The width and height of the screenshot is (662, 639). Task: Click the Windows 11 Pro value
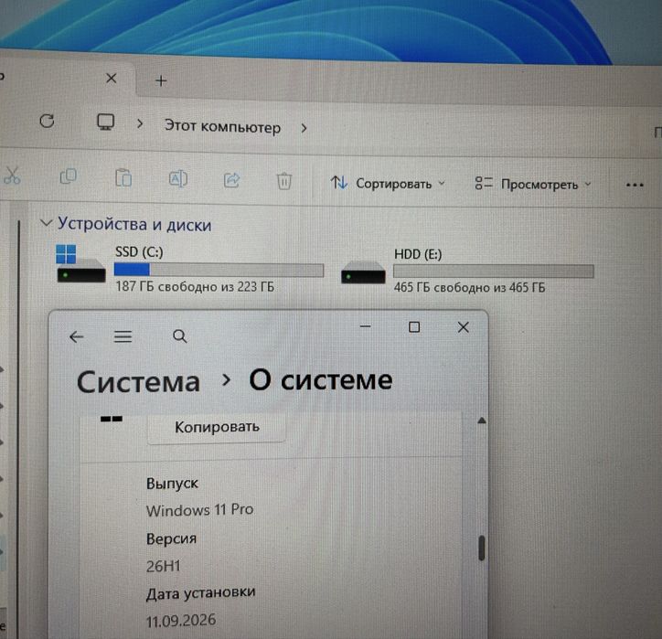(199, 510)
